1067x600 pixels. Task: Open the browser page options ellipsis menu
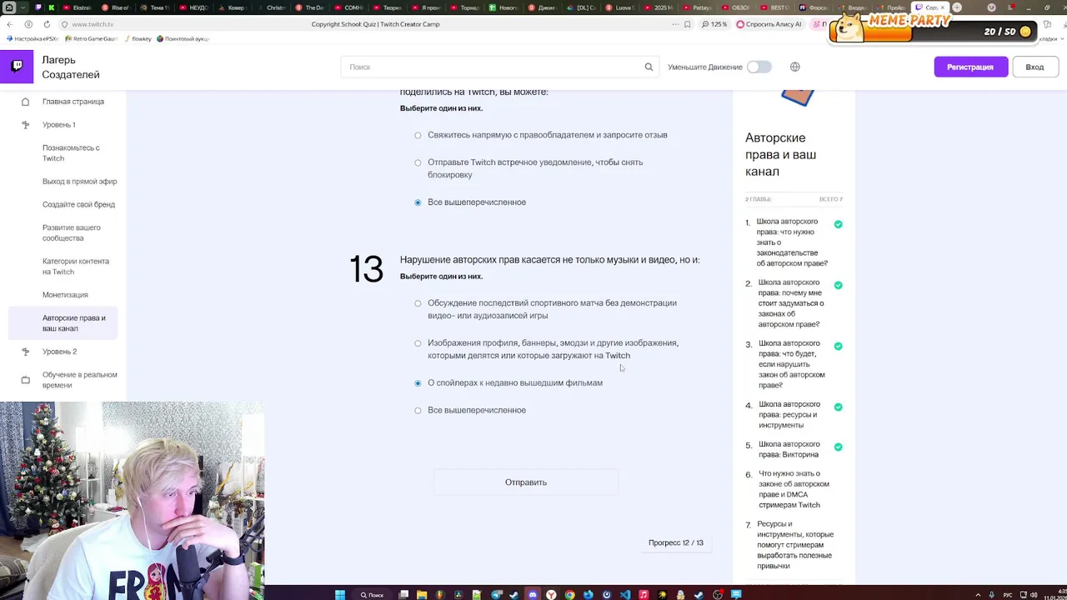pyautogui.click(x=675, y=24)
